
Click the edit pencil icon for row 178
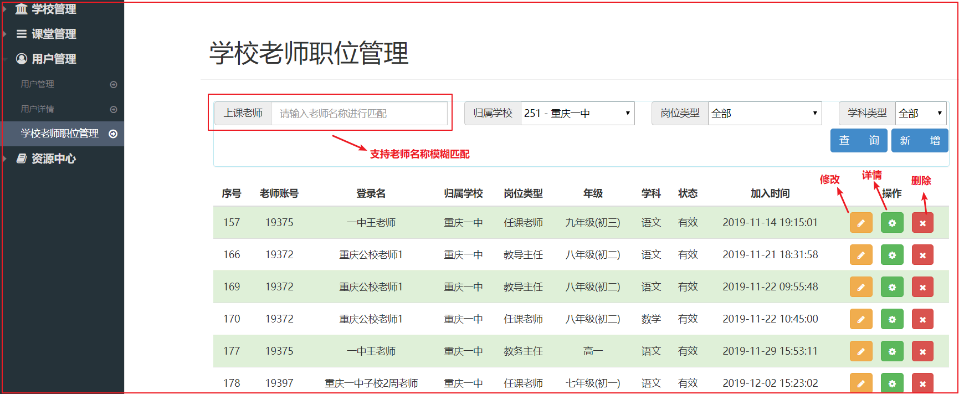pyautogui.click(x=861, y=383)
